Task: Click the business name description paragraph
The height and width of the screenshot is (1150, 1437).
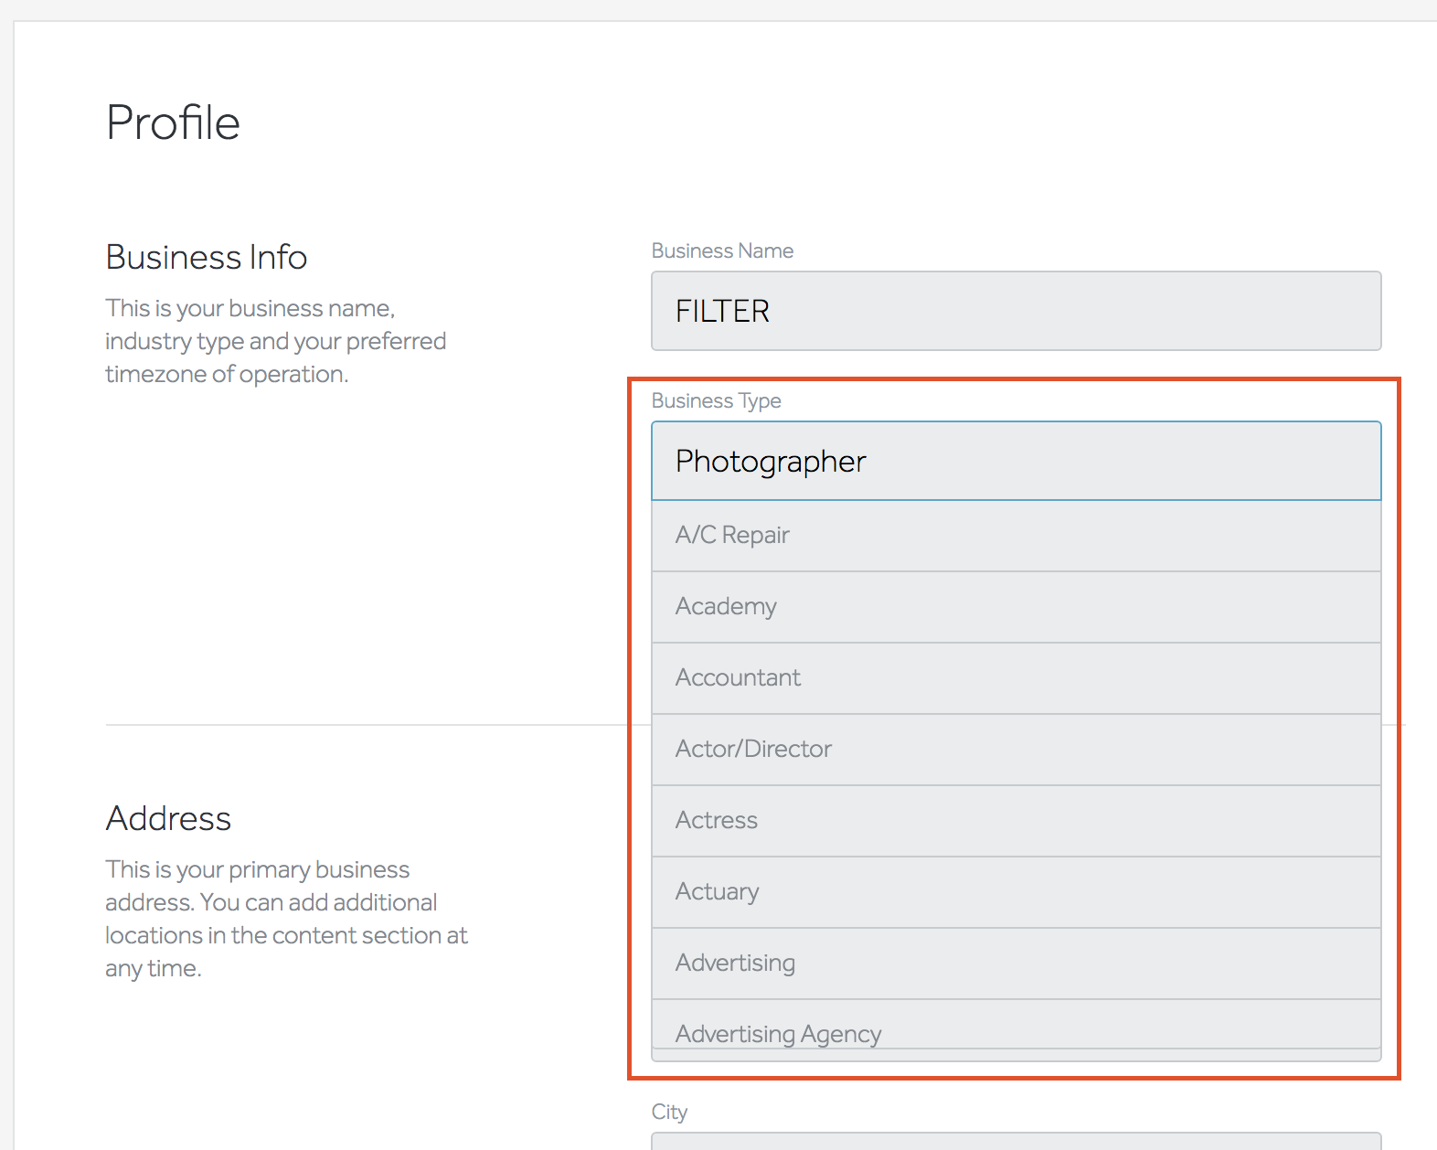Action: click(275, 341)
